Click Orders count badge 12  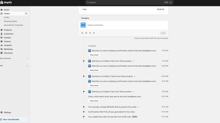(x=26, y=13)
